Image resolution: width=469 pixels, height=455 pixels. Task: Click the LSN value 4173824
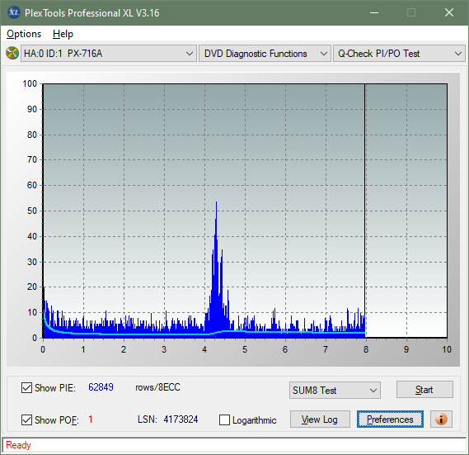181,419
